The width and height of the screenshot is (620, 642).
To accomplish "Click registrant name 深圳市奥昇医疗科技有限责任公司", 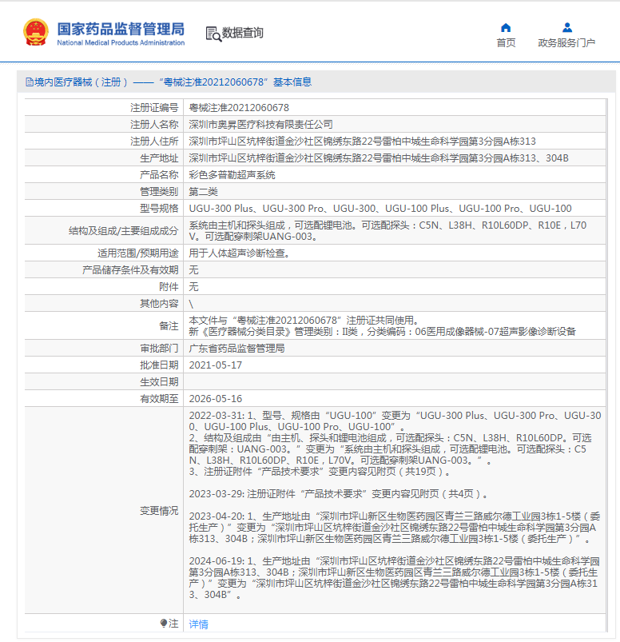I will click(x=260, y=125).
